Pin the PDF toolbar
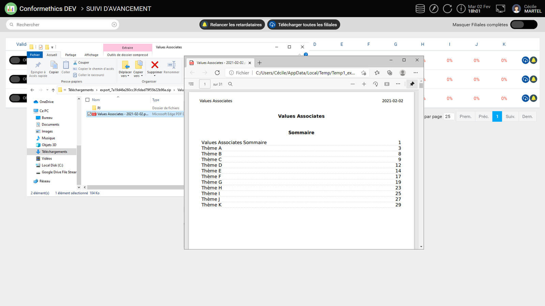This screenshot has height=306, width=545. coord(412,84)
